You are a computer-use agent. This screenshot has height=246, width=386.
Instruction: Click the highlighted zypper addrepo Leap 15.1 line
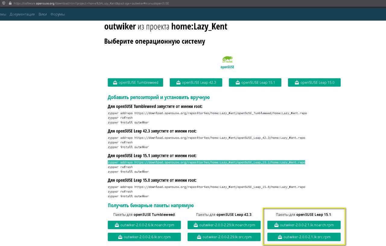click(206, 162)
